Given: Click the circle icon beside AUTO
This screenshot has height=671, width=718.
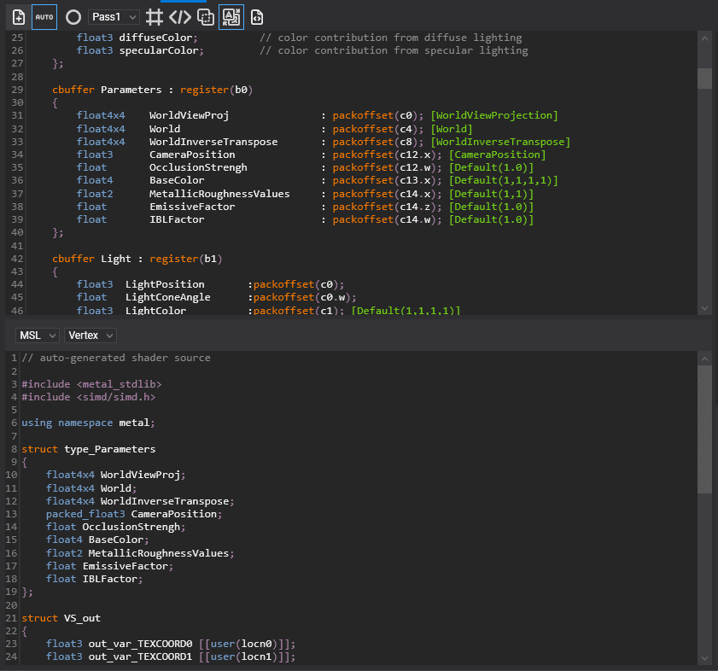Looking at the screenshot, I should [73, 17].
